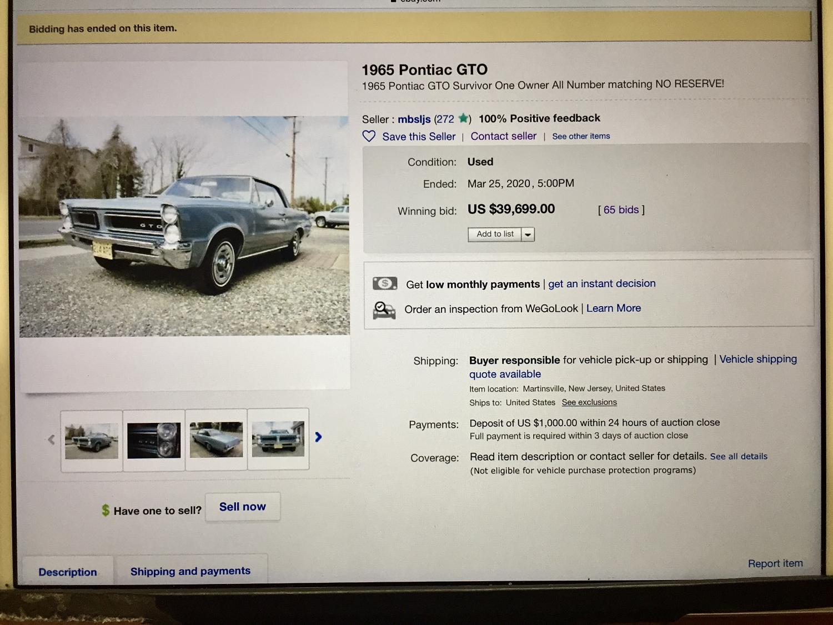Show next thumbnails with right arrow

click(318, 437)
